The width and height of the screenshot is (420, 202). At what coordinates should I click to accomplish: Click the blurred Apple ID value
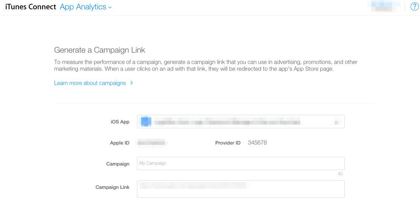pyautogui.click(x=152, y=143)
